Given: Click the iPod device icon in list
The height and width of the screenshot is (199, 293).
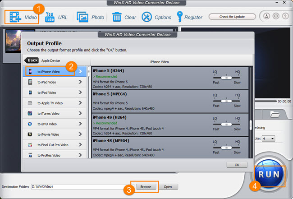Looking at the screenshot, I should coord(30,93).
